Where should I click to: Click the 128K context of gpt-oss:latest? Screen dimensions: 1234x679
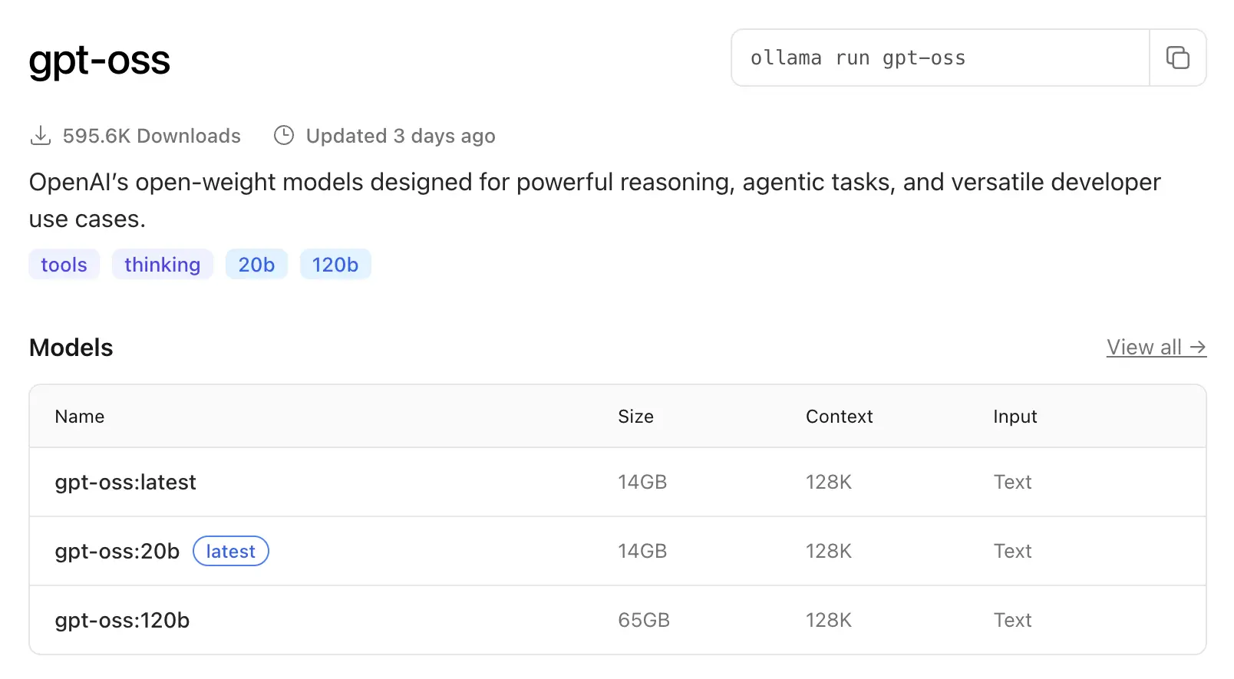(829, 482)
